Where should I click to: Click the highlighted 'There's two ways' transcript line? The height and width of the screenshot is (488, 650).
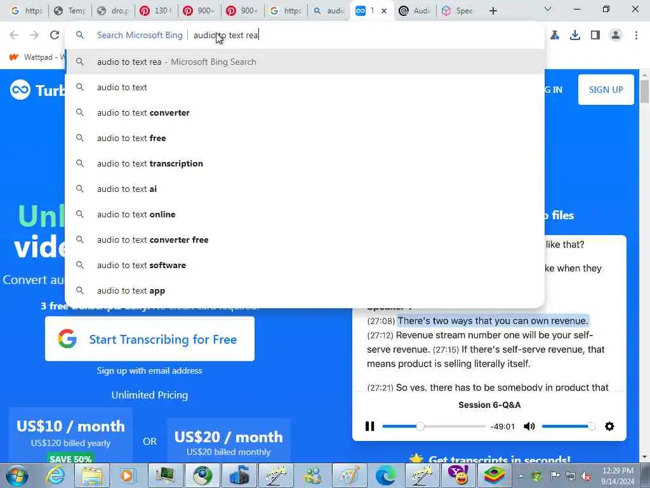(x=493, y=321)
